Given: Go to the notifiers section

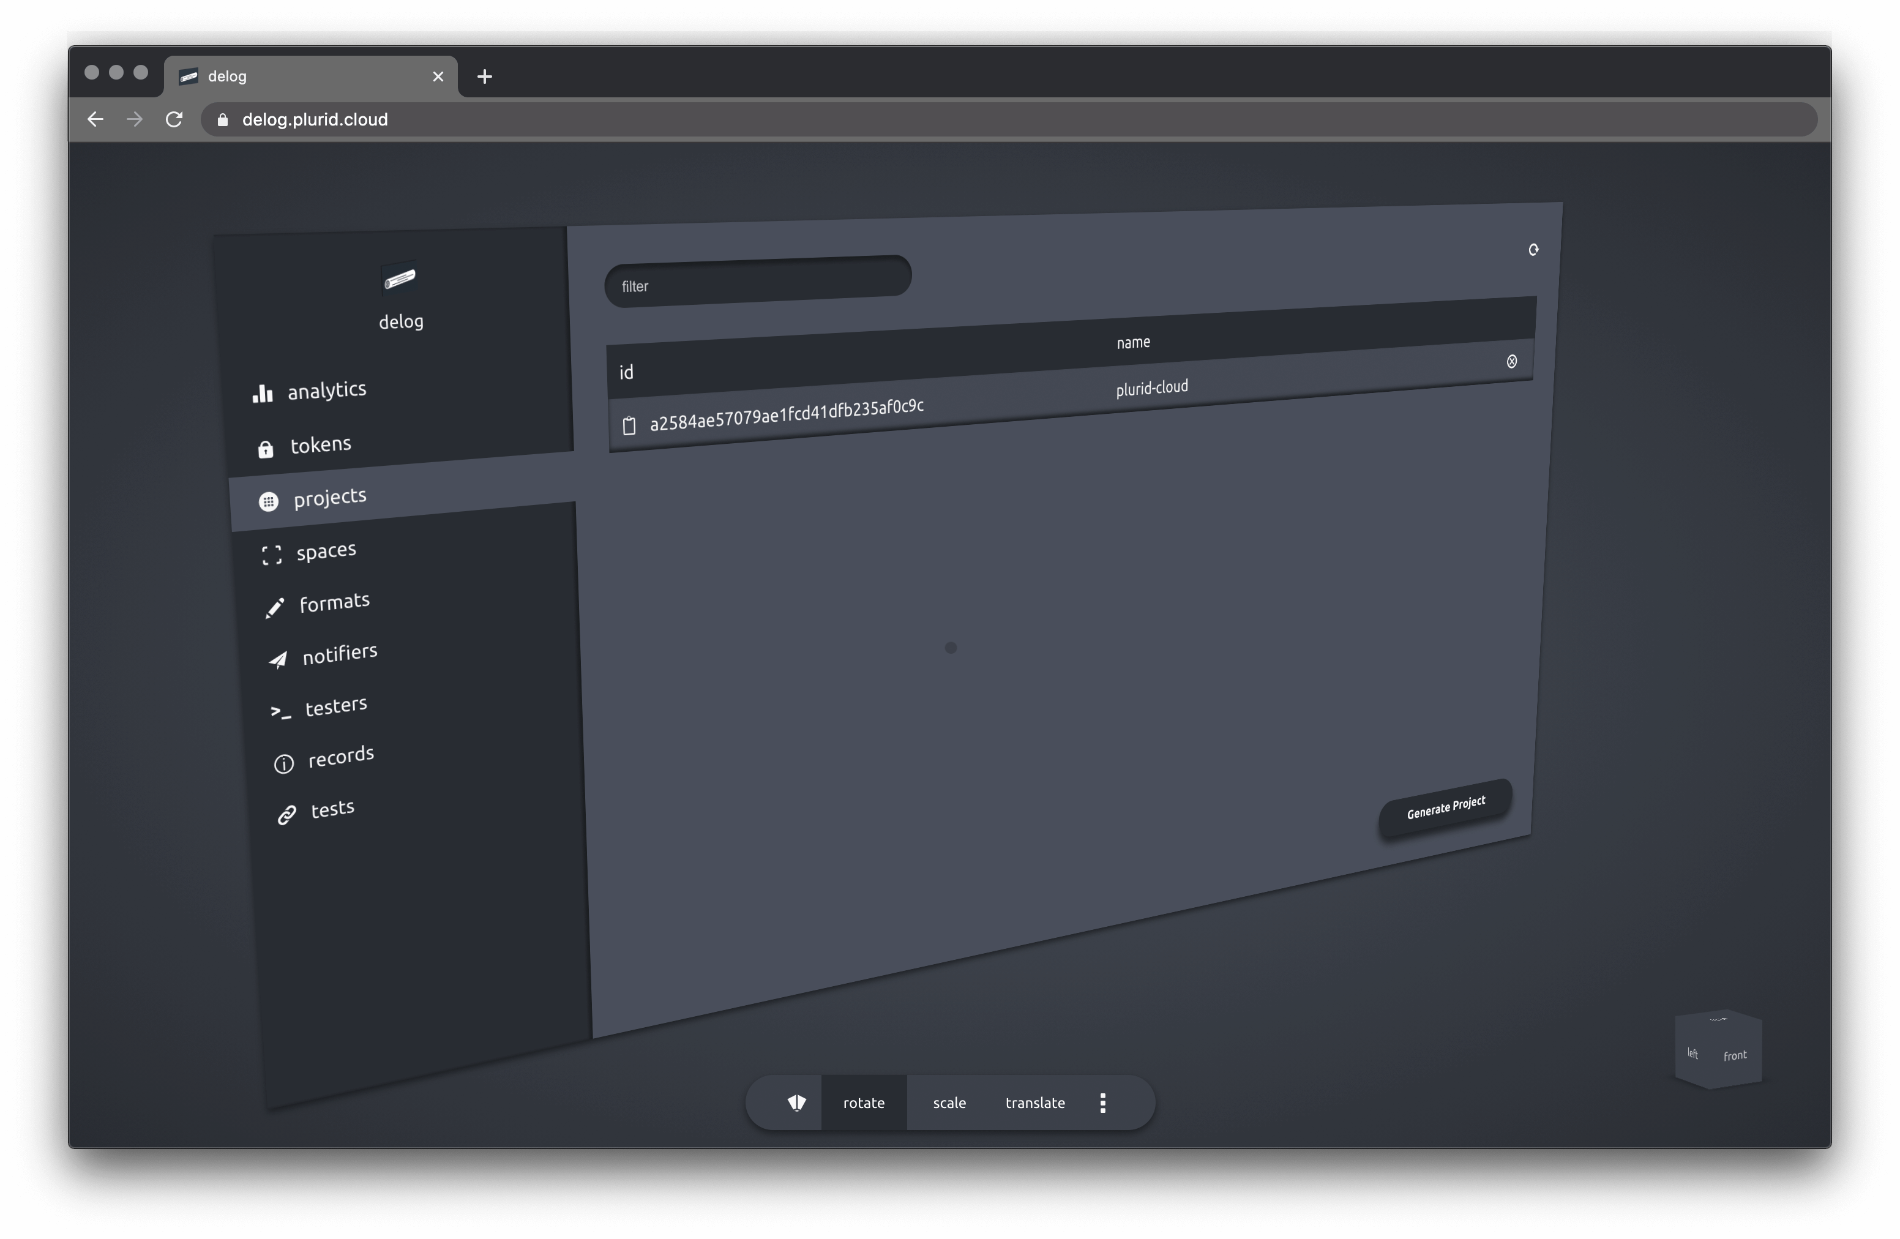Looking at the screenshot, I should click(338, 654).
